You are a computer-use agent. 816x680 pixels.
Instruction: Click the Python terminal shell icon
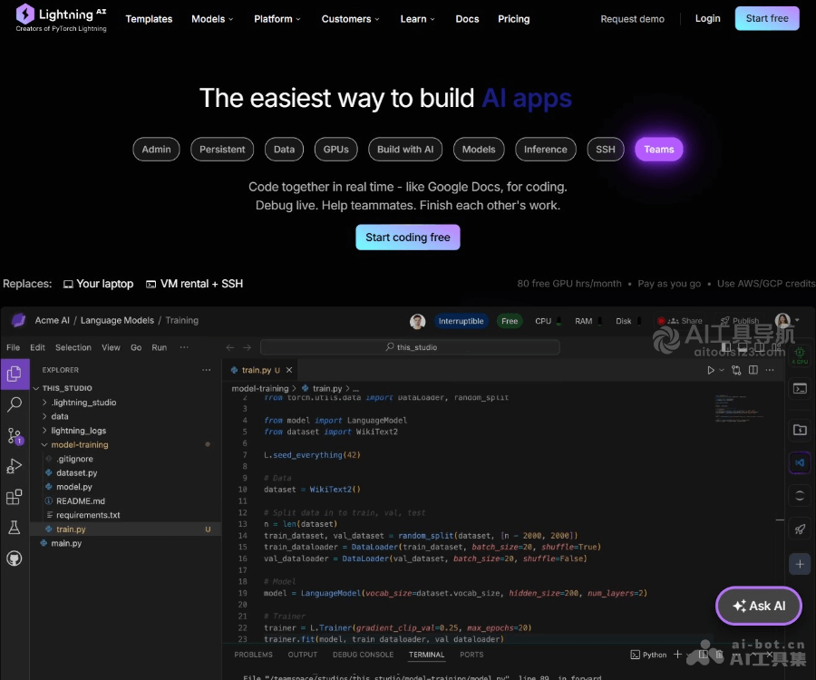635,655
